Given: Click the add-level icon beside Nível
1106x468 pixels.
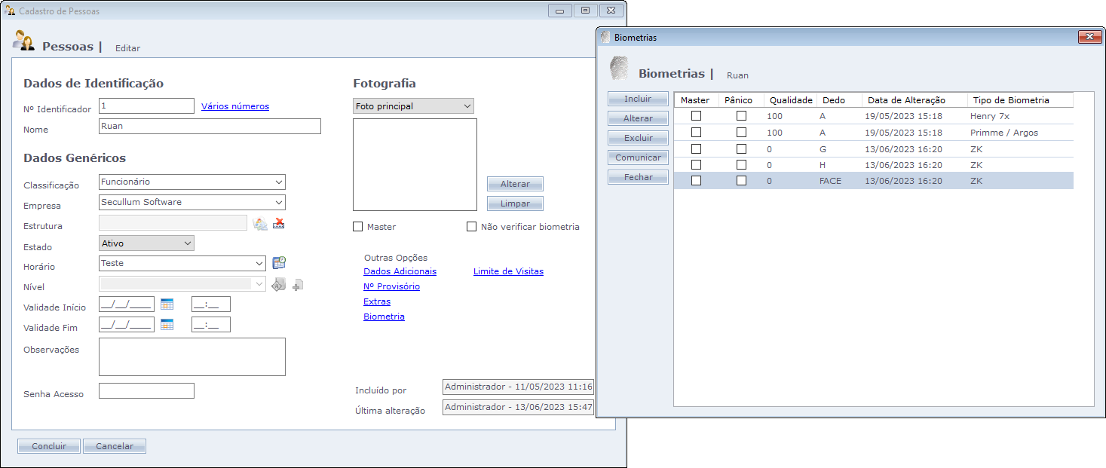Looking at the screenshot, I should coord(298,285).
